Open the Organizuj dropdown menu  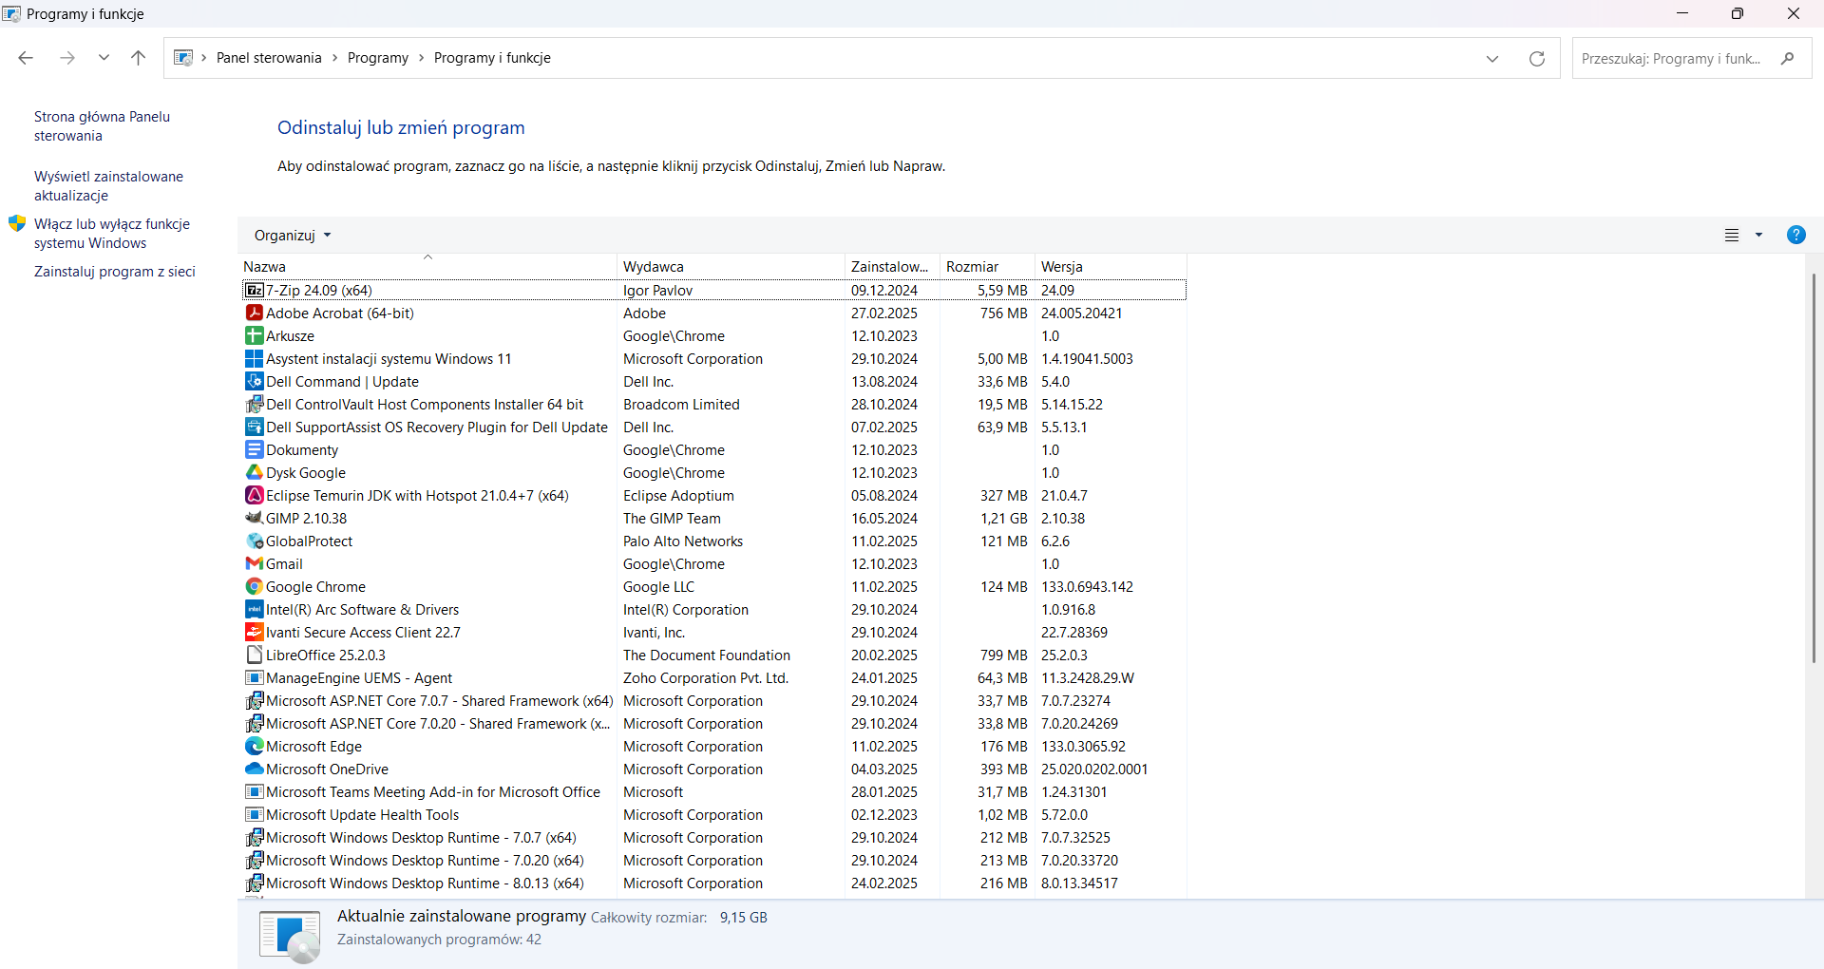coord(293,235)
